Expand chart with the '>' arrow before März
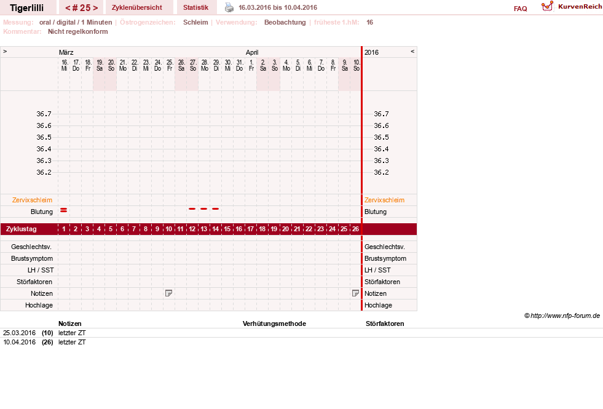 pos(5,51)
